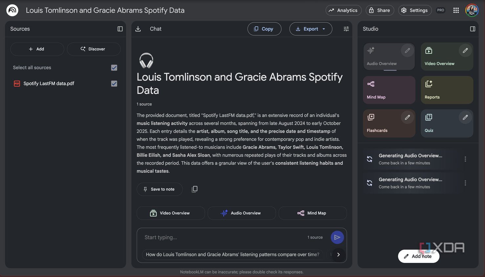This screenshot has height=277, width=485.
Task: Toggle Select all sources checkbox
Action: [x=114, y=68]
